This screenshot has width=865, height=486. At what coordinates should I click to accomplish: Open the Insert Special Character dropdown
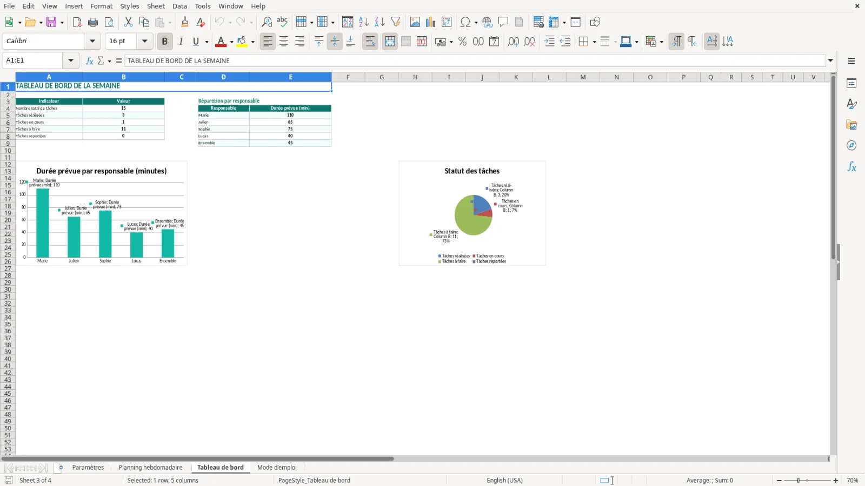pos(476,23)
